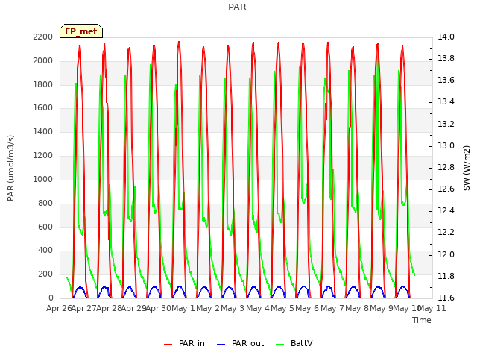Click the 1600 left axis value
The width and height of the screenshot is (477, 358).
coord(43,108)
